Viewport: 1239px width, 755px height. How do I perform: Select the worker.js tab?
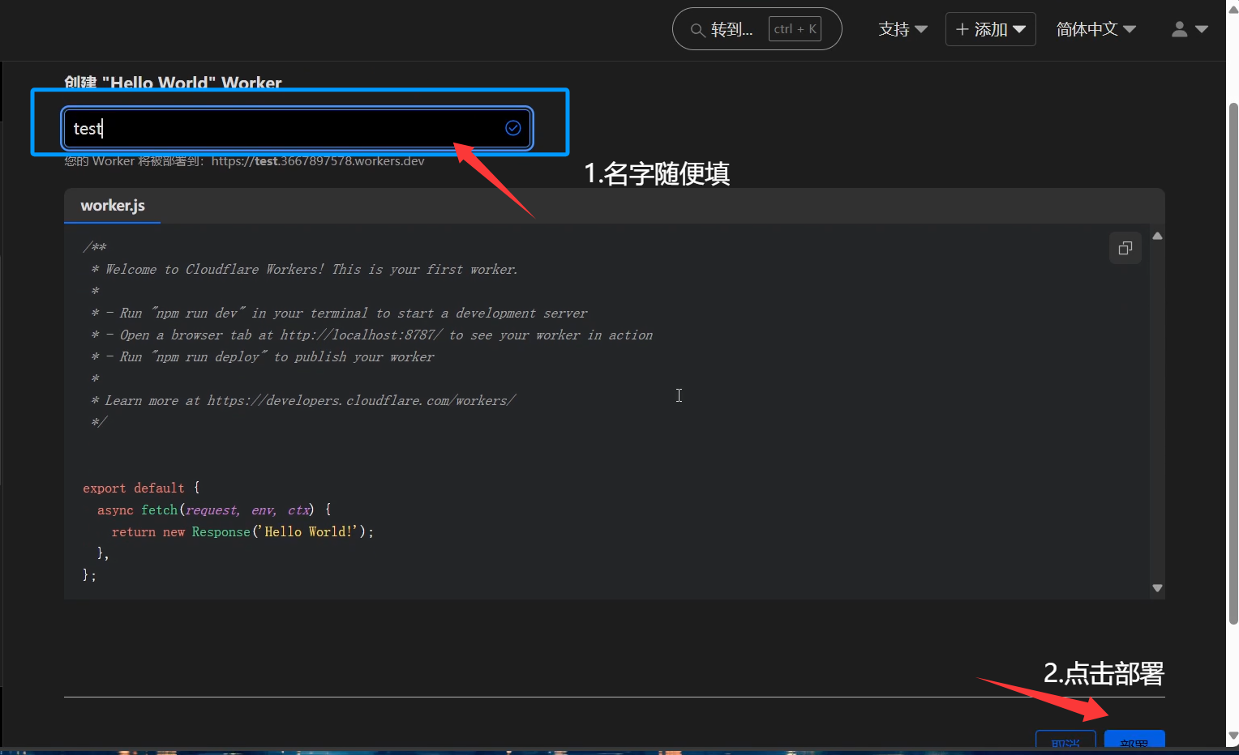click(113, 206)
